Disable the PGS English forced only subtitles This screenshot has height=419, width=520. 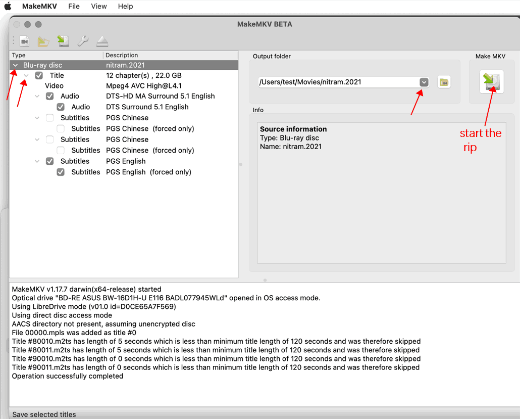(61, 172)
